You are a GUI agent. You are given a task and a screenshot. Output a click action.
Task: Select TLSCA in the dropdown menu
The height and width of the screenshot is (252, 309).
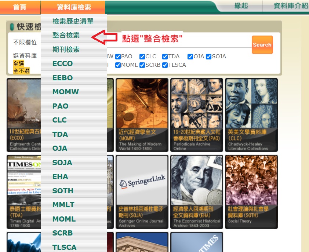74,247
